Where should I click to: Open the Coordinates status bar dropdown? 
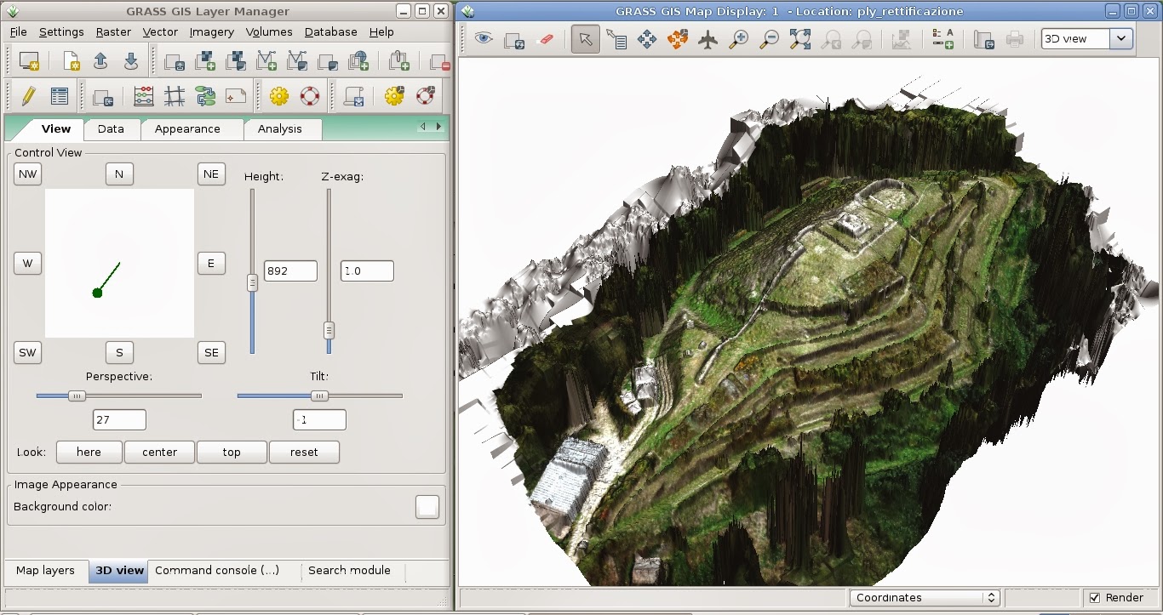coord(924,598)
